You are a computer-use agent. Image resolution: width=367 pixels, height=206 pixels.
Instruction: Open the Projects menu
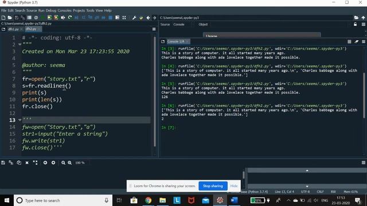click(79, 10)
